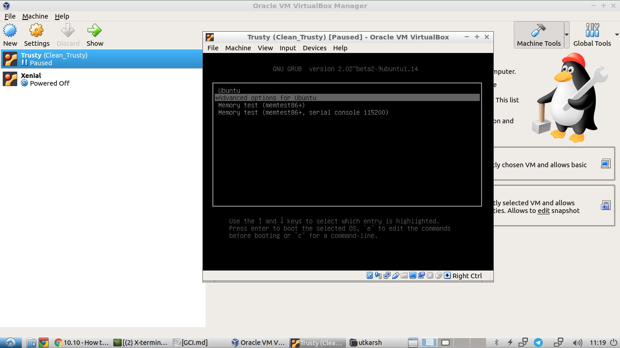Click the hard disk status icon

[x=369, y=275]
